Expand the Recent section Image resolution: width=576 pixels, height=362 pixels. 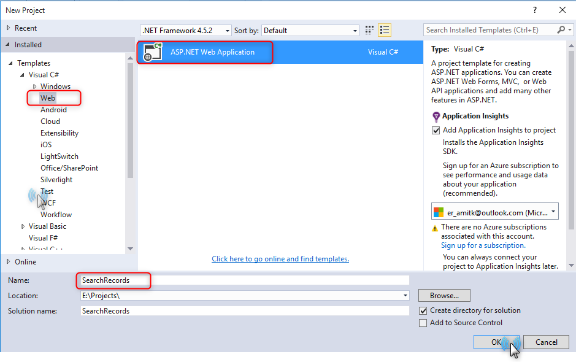coord(8,28)
